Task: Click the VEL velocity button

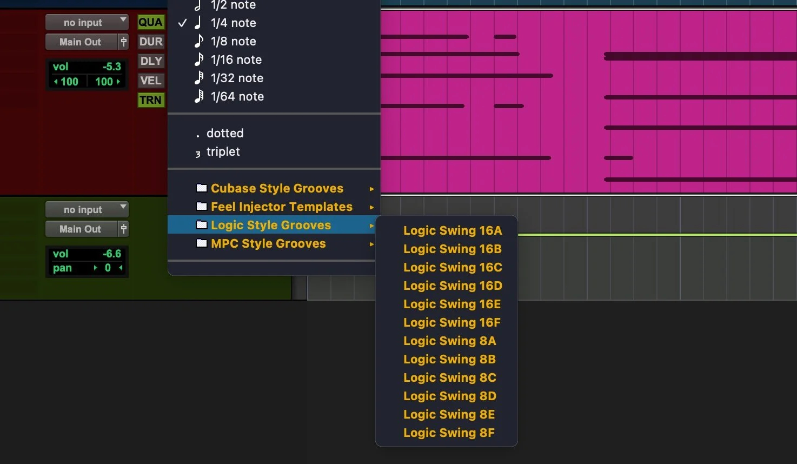Action: click(x=150, y=81)
